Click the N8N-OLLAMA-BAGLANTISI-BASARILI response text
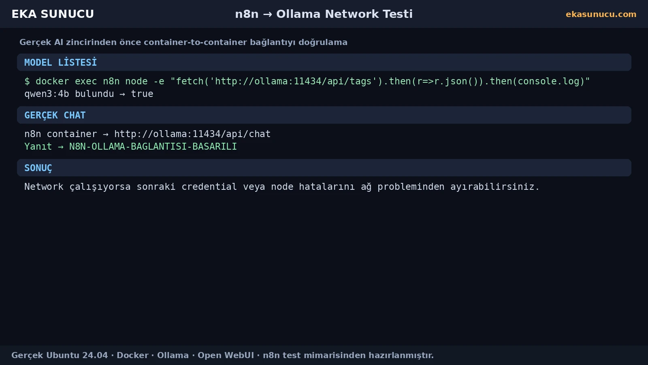 (153, 146)
